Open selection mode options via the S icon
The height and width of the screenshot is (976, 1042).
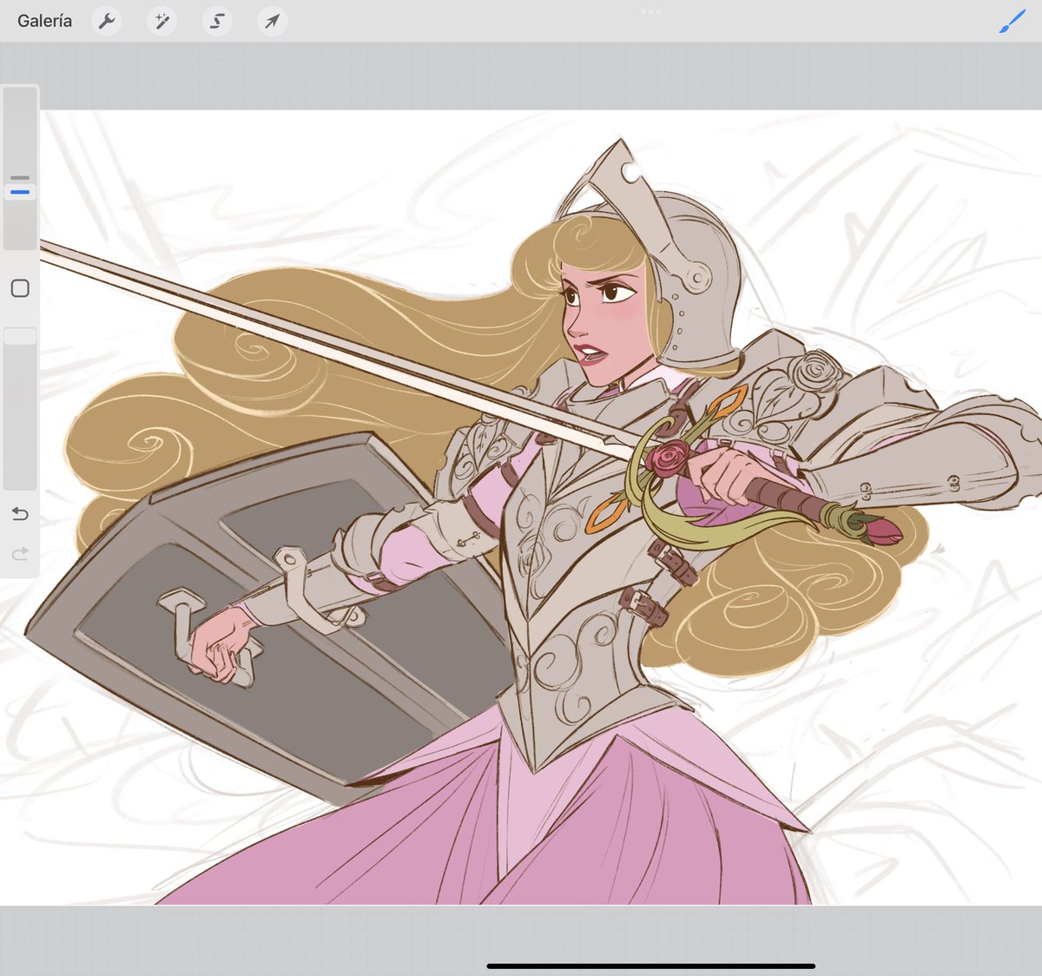pyautogui.click(x=216, y=21)
